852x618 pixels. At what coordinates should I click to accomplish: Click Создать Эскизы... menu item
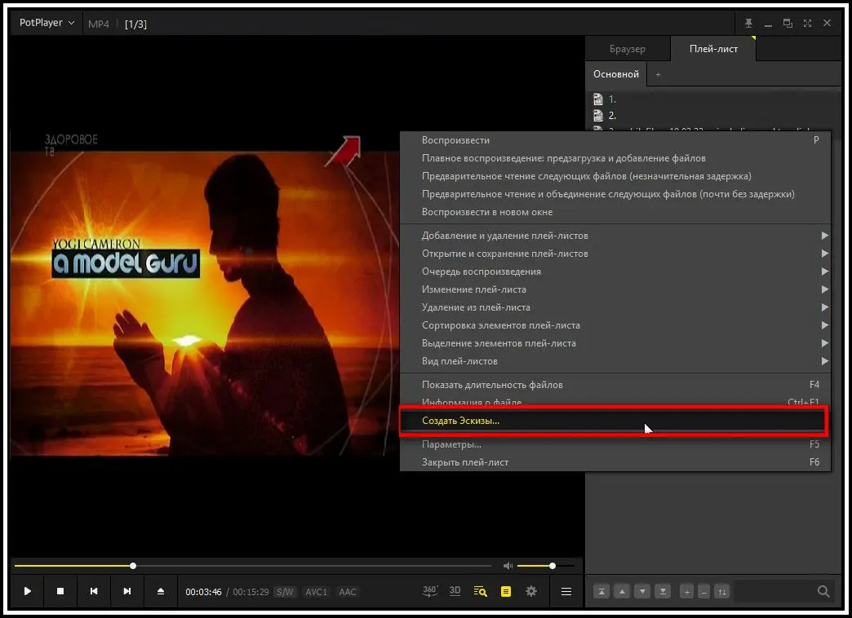[x=614, y=421]
